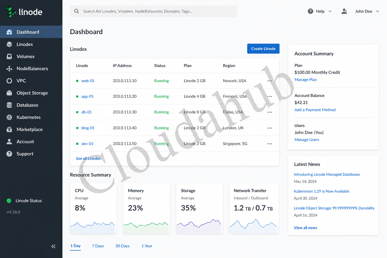
Task: Open Kubernetes 1.29 is Now Available news
Action: 321,191
